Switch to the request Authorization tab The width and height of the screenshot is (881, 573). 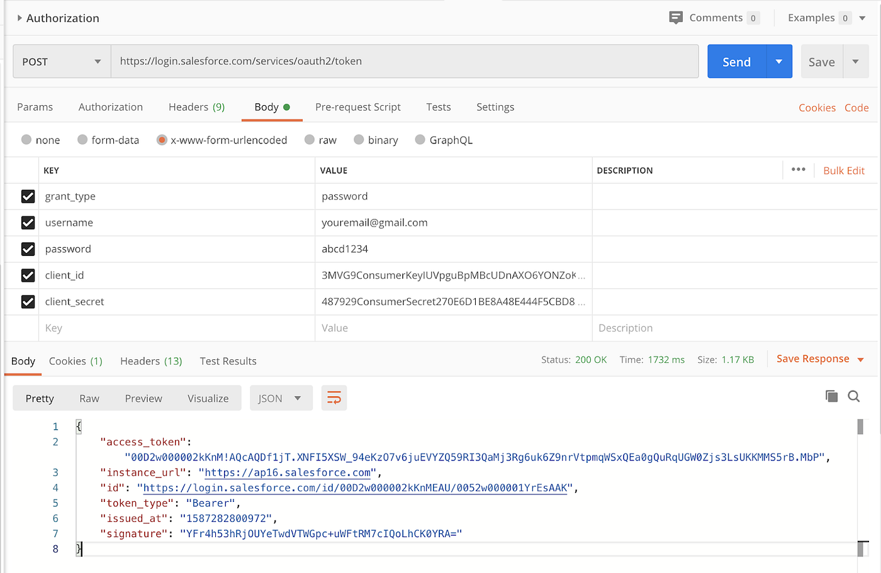point(111,107)
